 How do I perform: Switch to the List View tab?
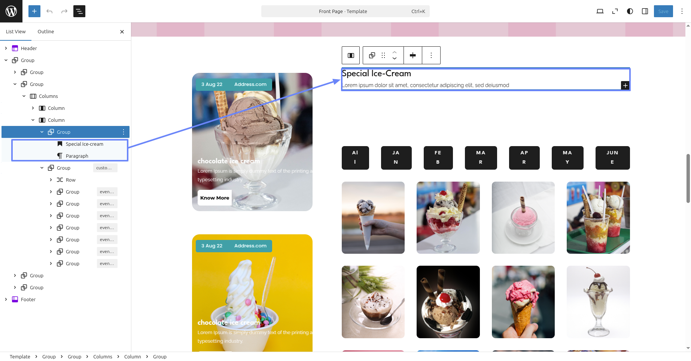pyautogui.click(x=16, y=31)
